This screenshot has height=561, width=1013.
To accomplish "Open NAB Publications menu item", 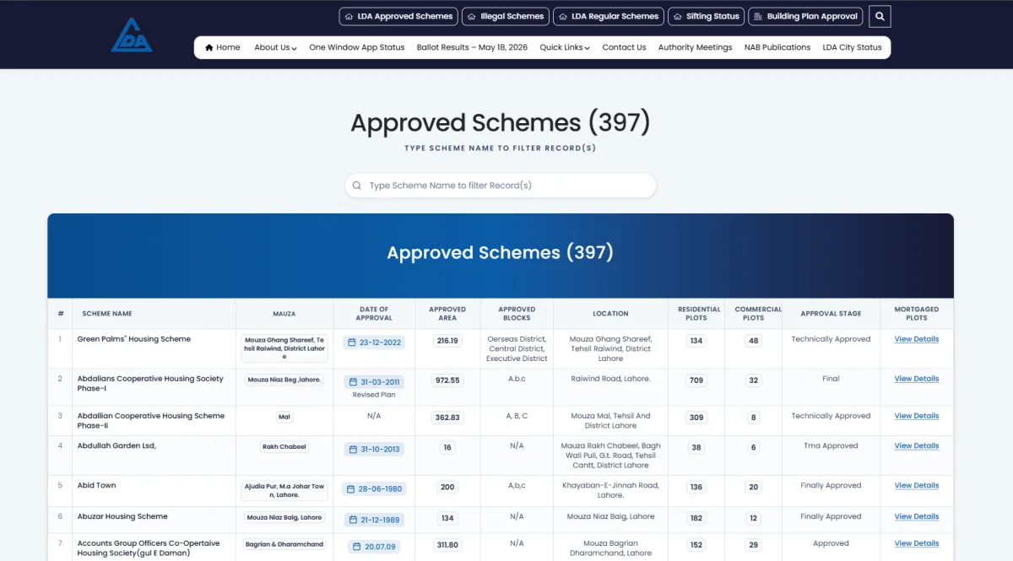I will coord(777,47).
